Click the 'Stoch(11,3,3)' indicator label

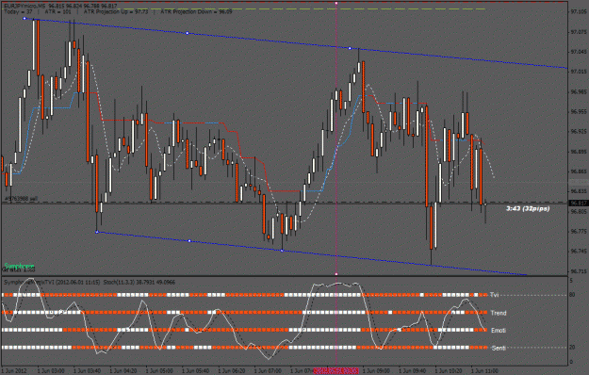click(x=120, y=282)
